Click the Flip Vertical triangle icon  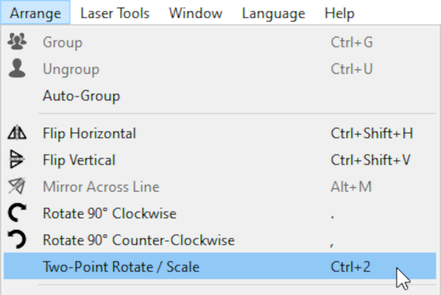coord(17,159)
